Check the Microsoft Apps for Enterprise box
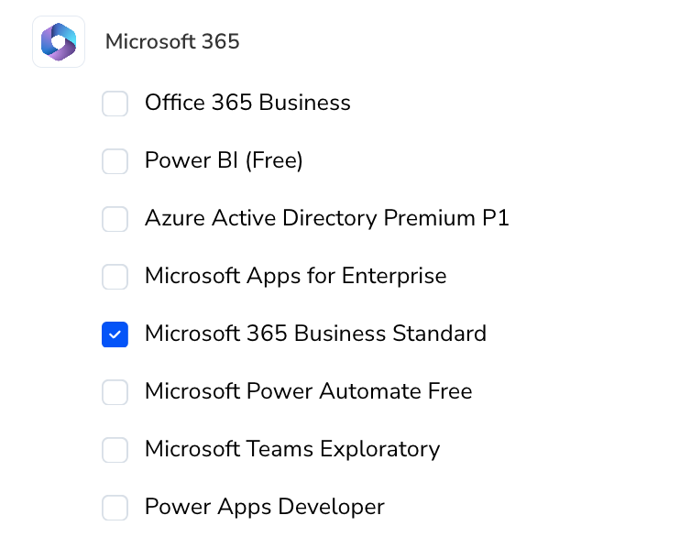The height and width of the screenshot is (548, 691). pyautogui.click(x=115, y=277)
